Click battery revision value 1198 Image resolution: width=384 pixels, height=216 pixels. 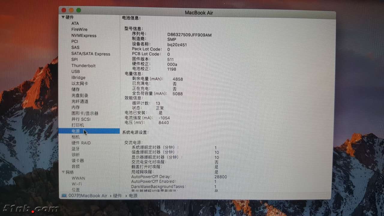coord(172,69)
